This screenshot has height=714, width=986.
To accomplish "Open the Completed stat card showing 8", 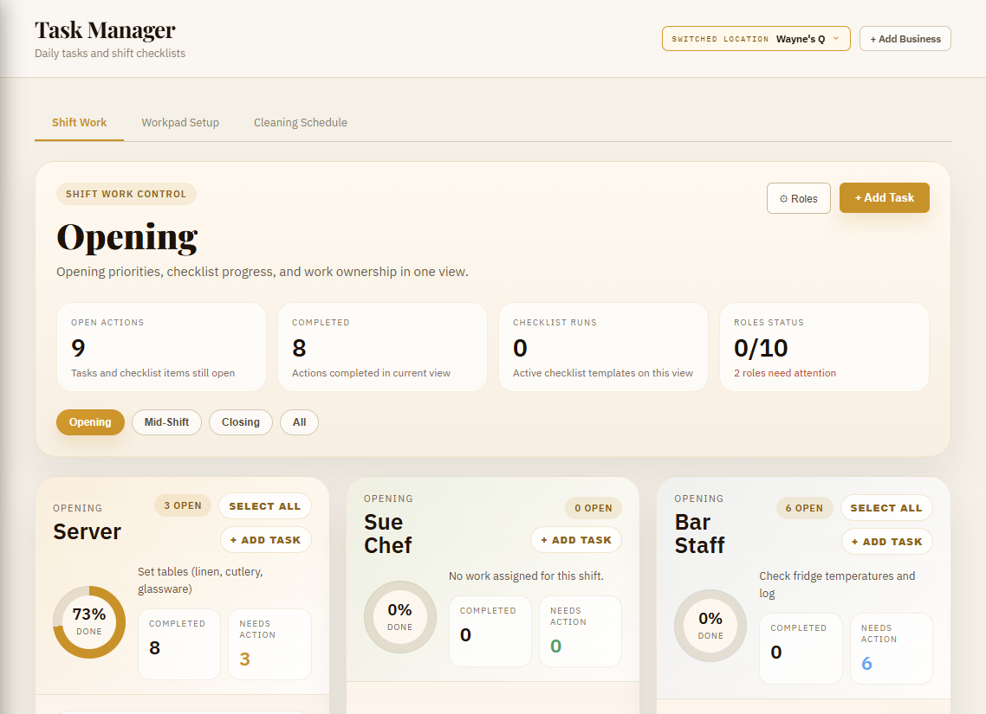I will pos(382,347).
